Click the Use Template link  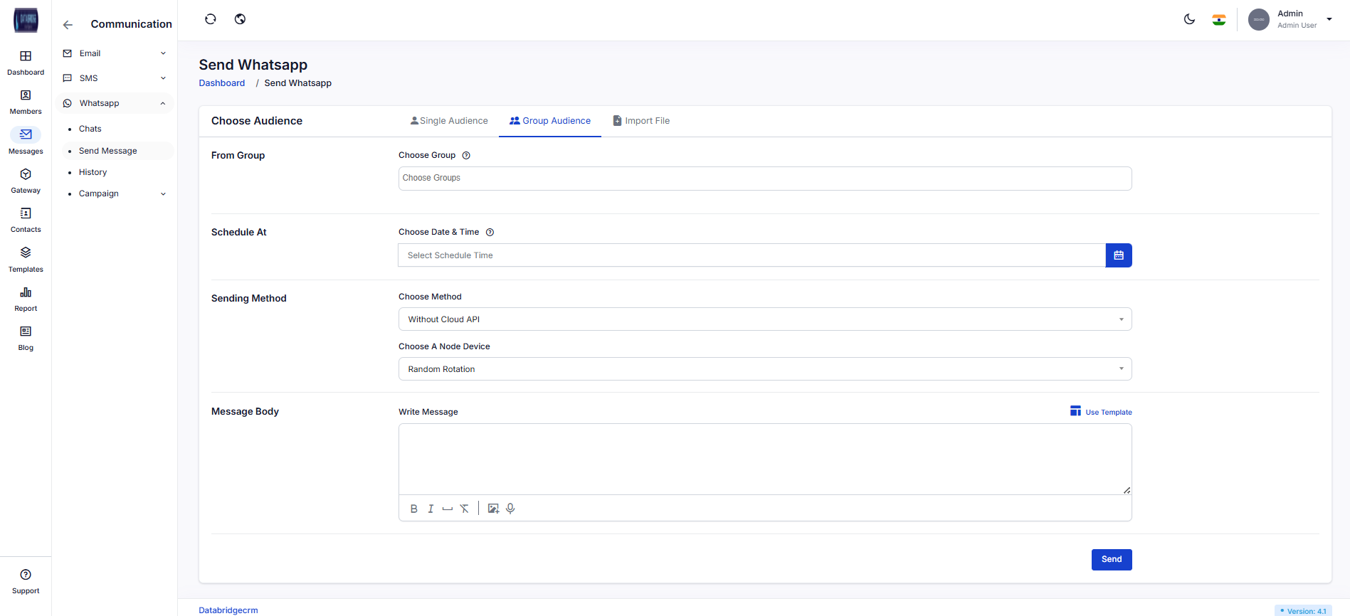[1101, 412]
